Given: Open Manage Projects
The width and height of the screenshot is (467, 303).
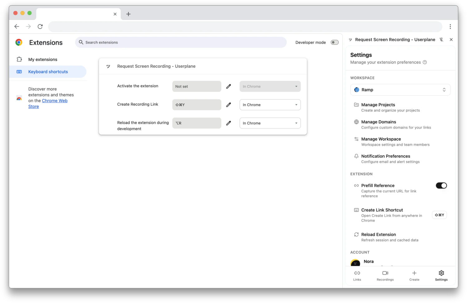Looking at the screenshot, I should click(400, 107).
